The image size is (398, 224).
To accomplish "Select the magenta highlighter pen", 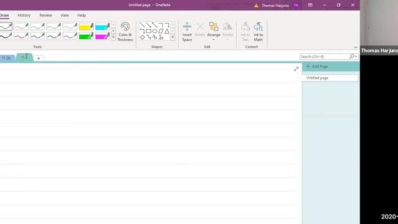I will (x=102, y=36).
